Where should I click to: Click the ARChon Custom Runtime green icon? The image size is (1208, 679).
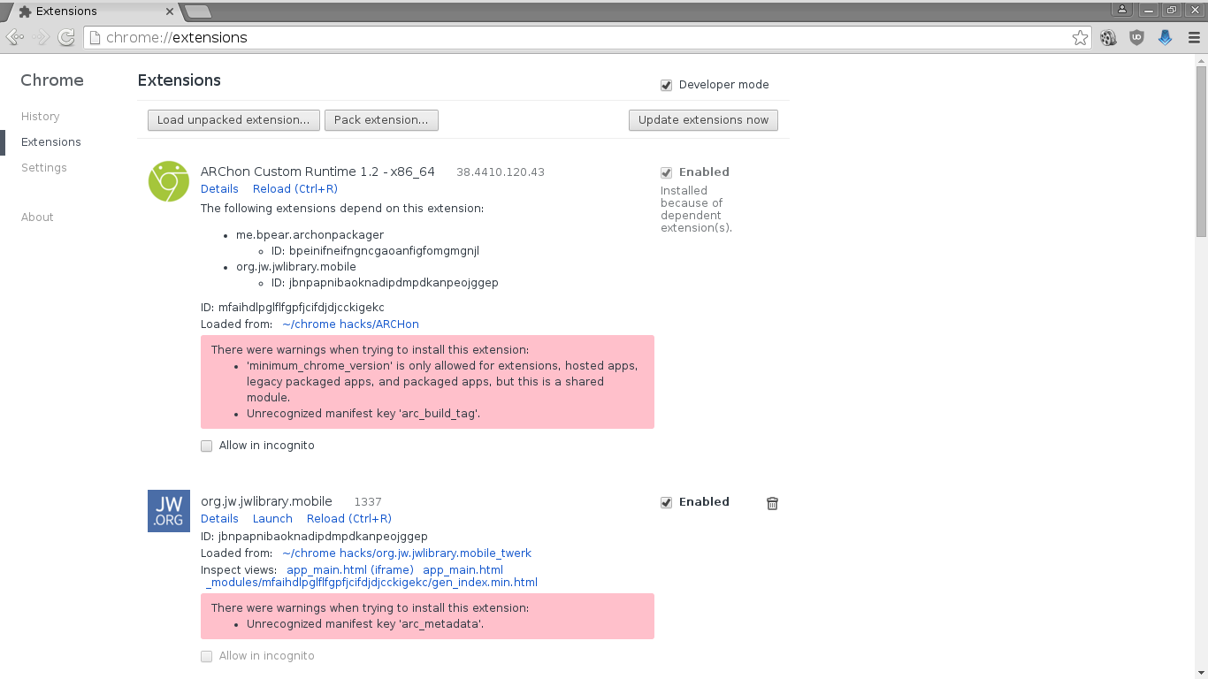[169, 181]
